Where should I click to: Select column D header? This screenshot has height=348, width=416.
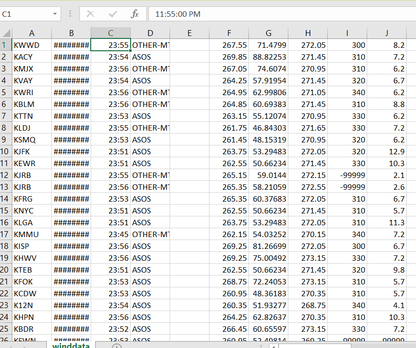pyautogui.click(x=150, y=33)
